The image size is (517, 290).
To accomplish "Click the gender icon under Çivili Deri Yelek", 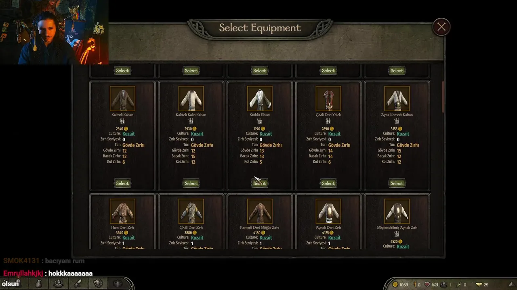I will (328, 121).
